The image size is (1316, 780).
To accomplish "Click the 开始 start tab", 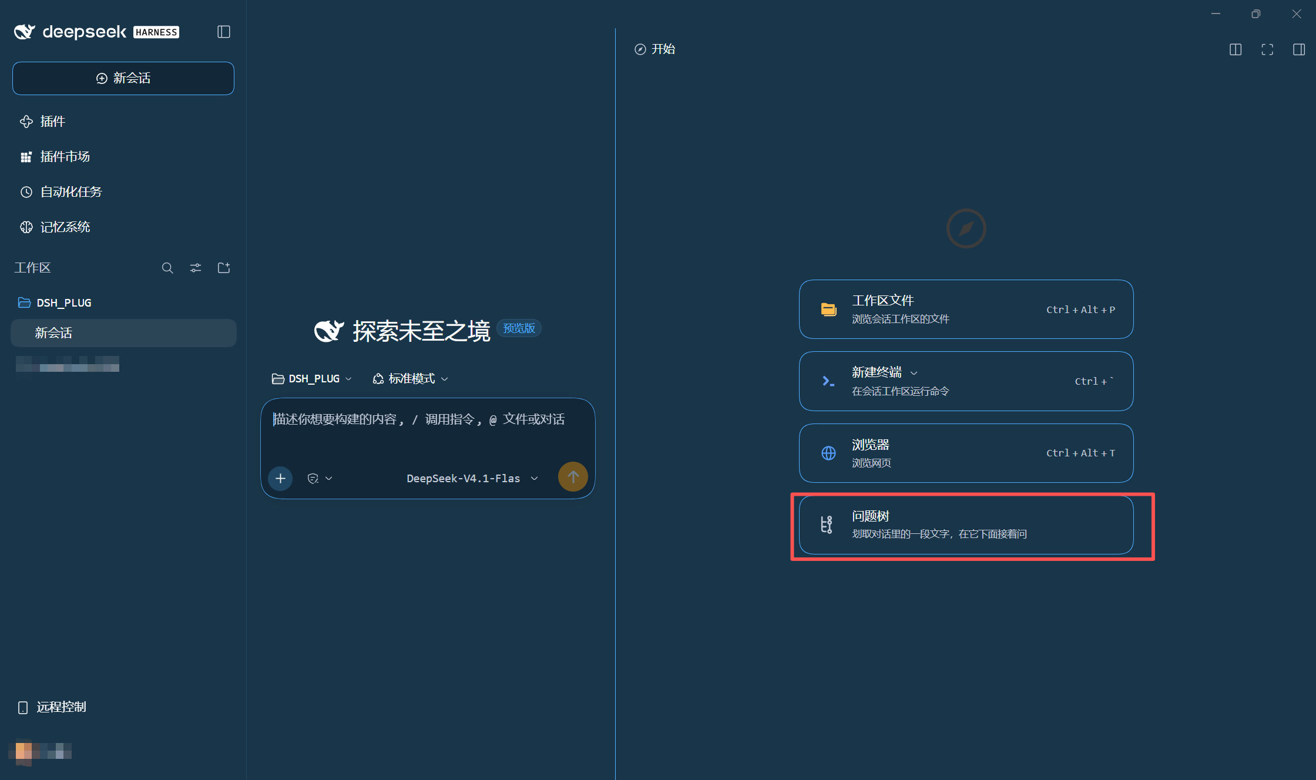I will coord(655,49).
